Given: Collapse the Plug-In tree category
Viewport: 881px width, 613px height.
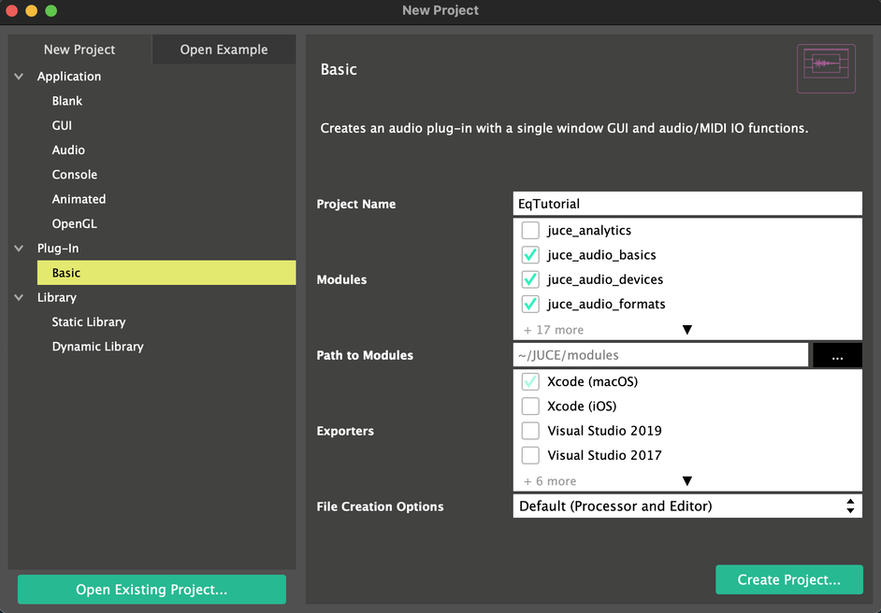Looking at the screenshot, I should pos(19,249).
